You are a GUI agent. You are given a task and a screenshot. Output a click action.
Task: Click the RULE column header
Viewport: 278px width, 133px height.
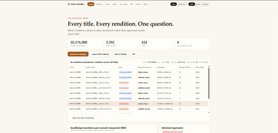click(121, 68)
